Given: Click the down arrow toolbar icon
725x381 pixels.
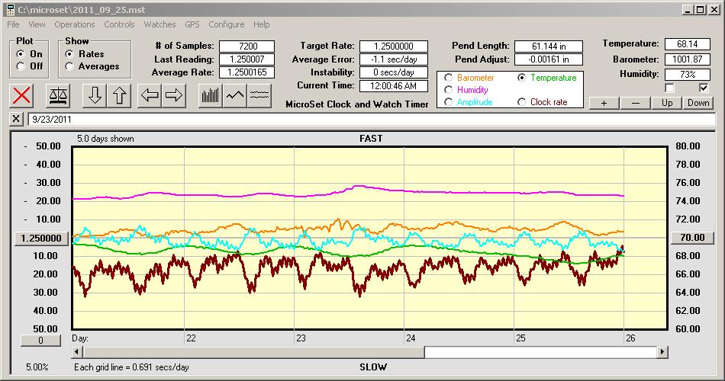Looking at the screenshot, I should (x=95, y=95).
